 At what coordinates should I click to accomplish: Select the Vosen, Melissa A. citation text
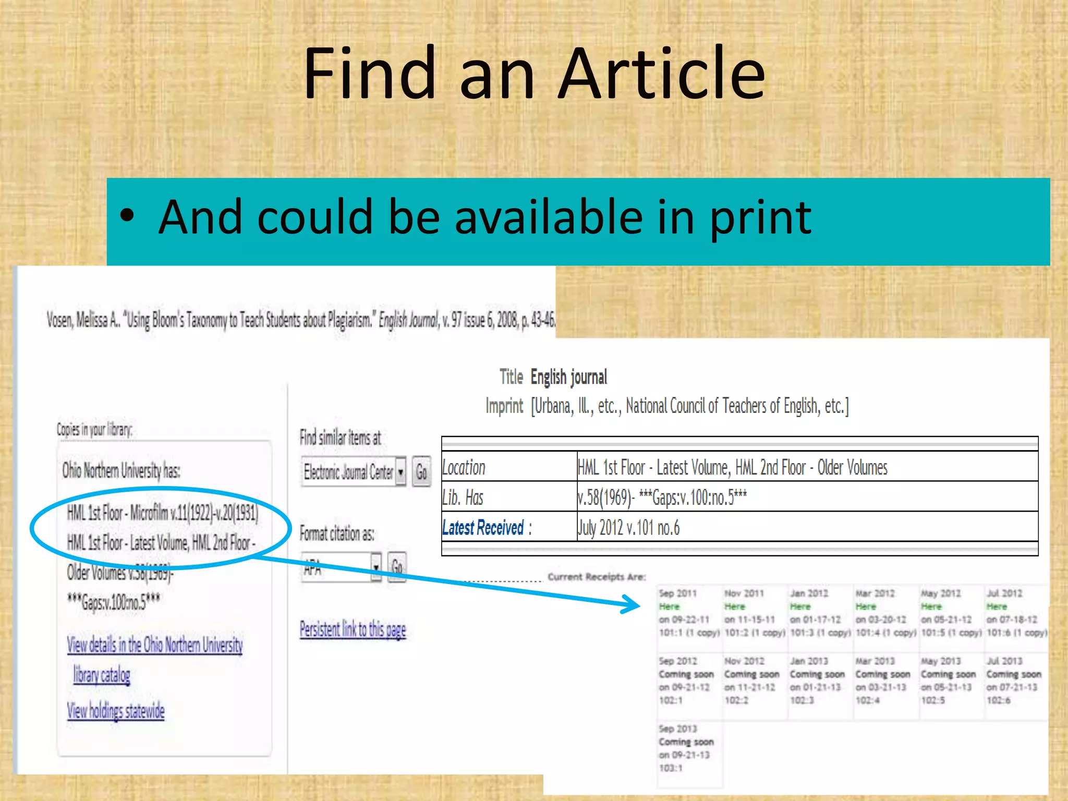coord(301,320)
